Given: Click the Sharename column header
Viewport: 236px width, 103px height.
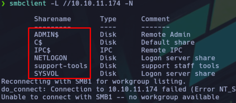Looking at the screenshot, I should pyautogui.click(x=53, y=19).
